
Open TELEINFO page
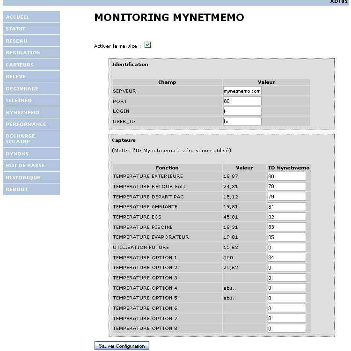point(31,100)
